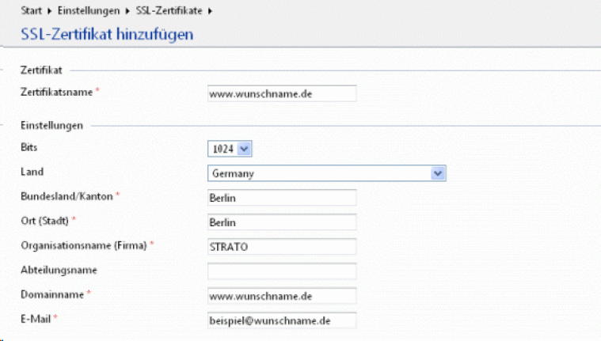Click the E-Mail label
This screenshot has width=601, height=341.
click(x=36, y=319)
